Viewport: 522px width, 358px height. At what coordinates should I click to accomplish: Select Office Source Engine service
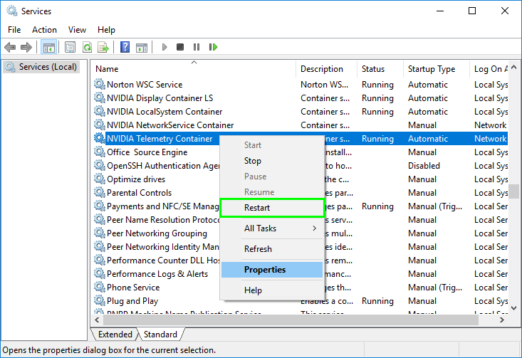point(147,152)
